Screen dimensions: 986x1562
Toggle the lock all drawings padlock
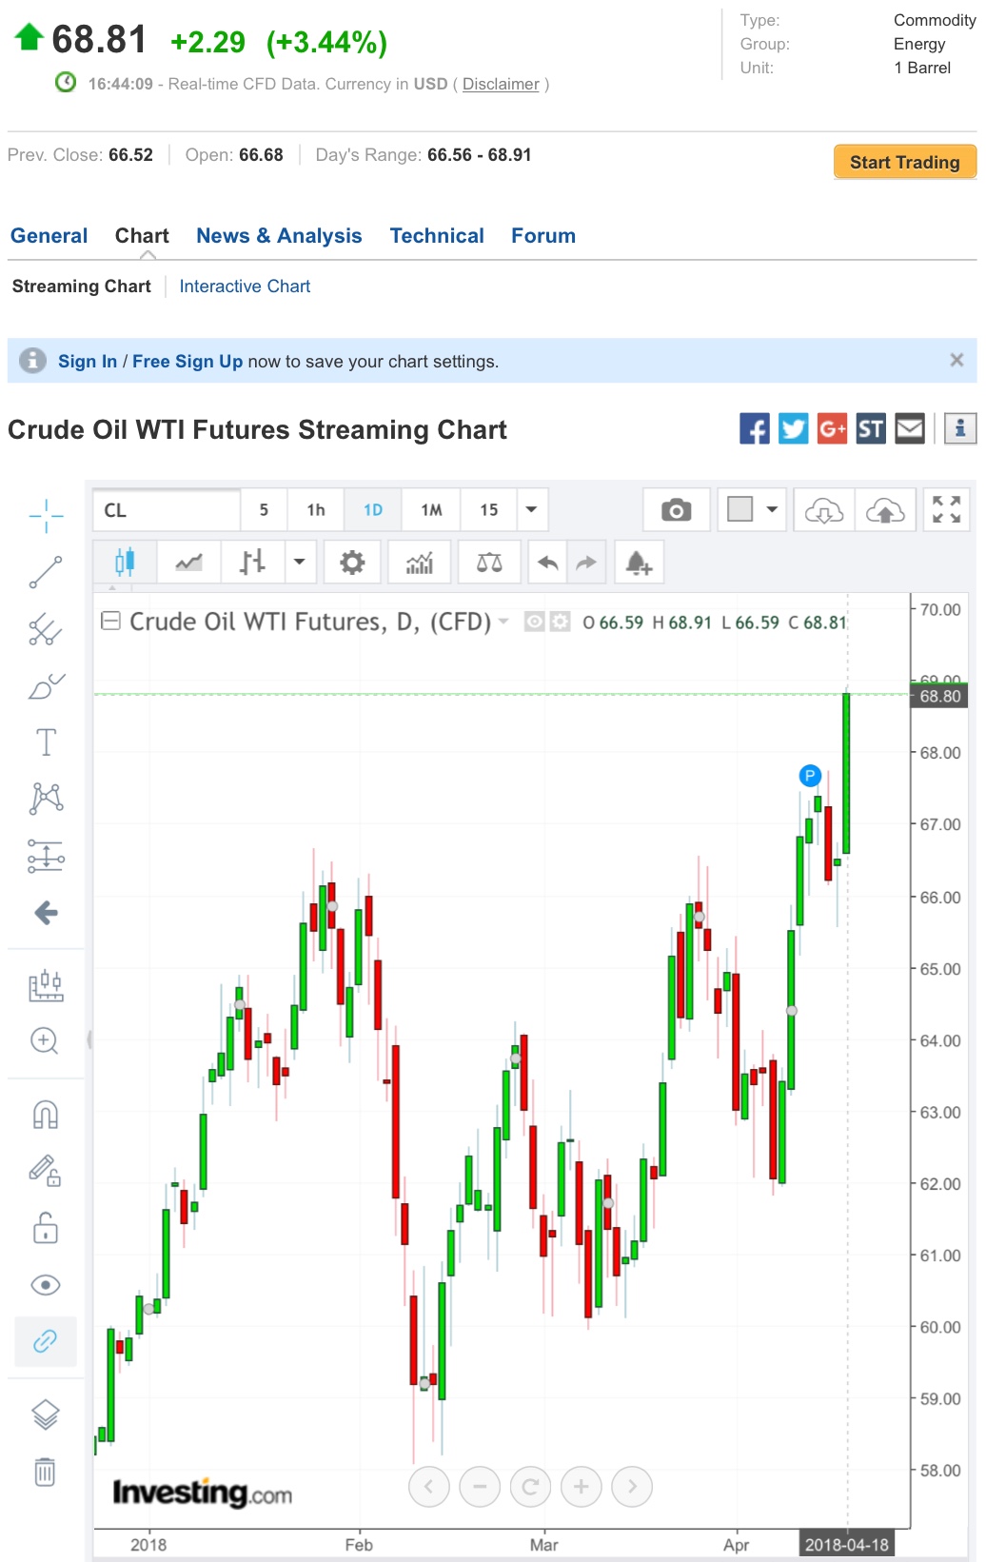46,1228
